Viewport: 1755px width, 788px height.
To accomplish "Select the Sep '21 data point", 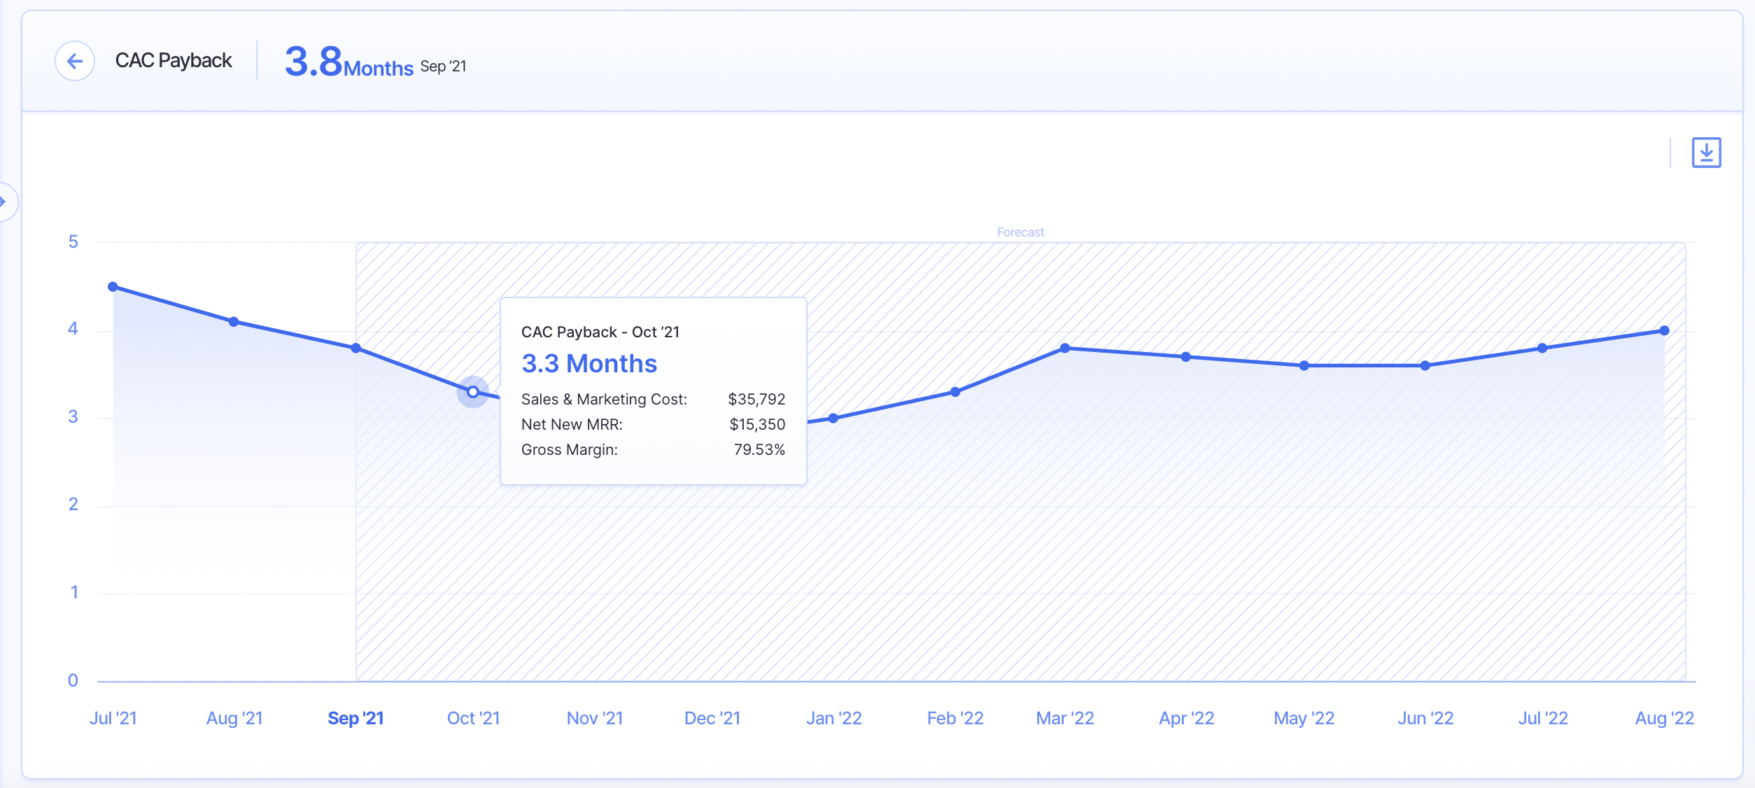I will point(356,348).
